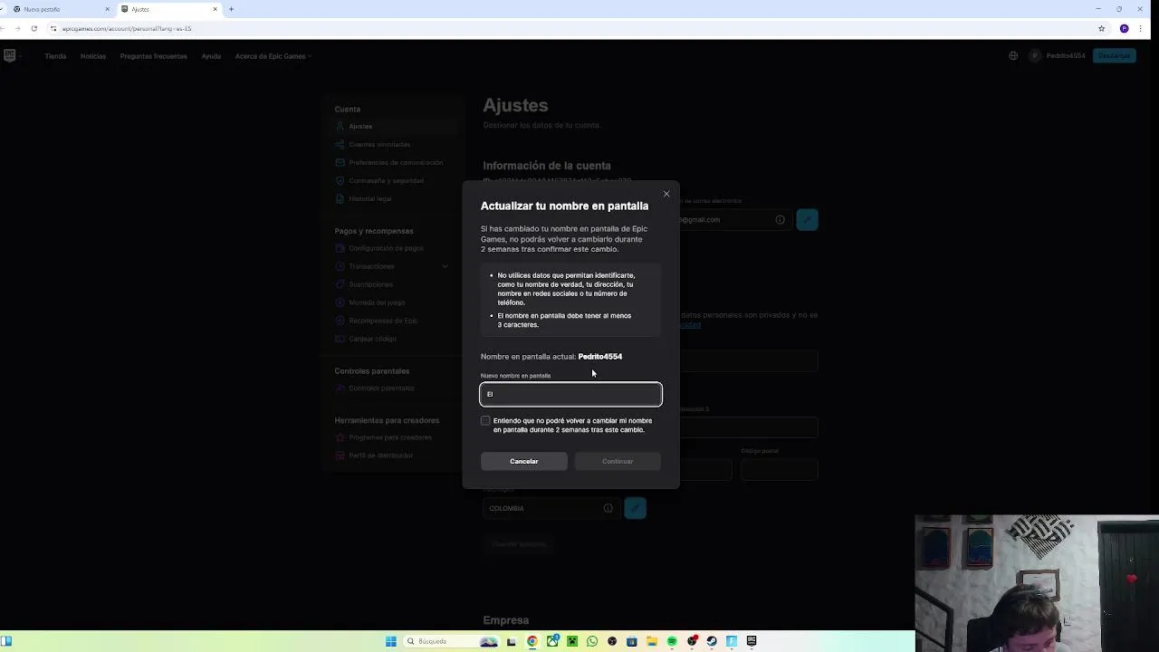Open Google Chrome from the taskbar

(x=532, y=641)
